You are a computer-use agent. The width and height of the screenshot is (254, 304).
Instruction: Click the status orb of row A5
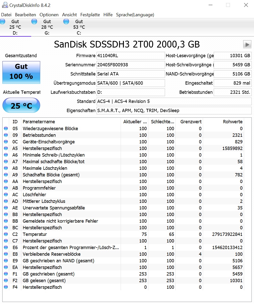[6, 148]
